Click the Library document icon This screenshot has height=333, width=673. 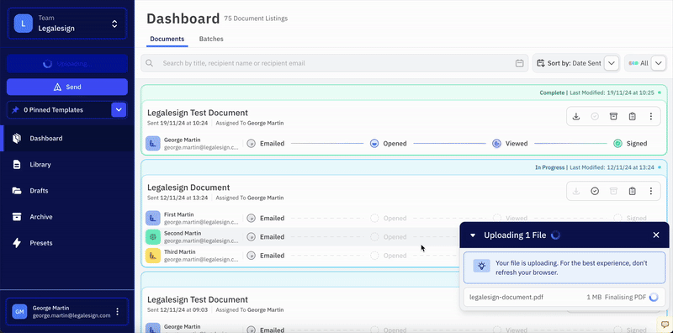point(17,164)
